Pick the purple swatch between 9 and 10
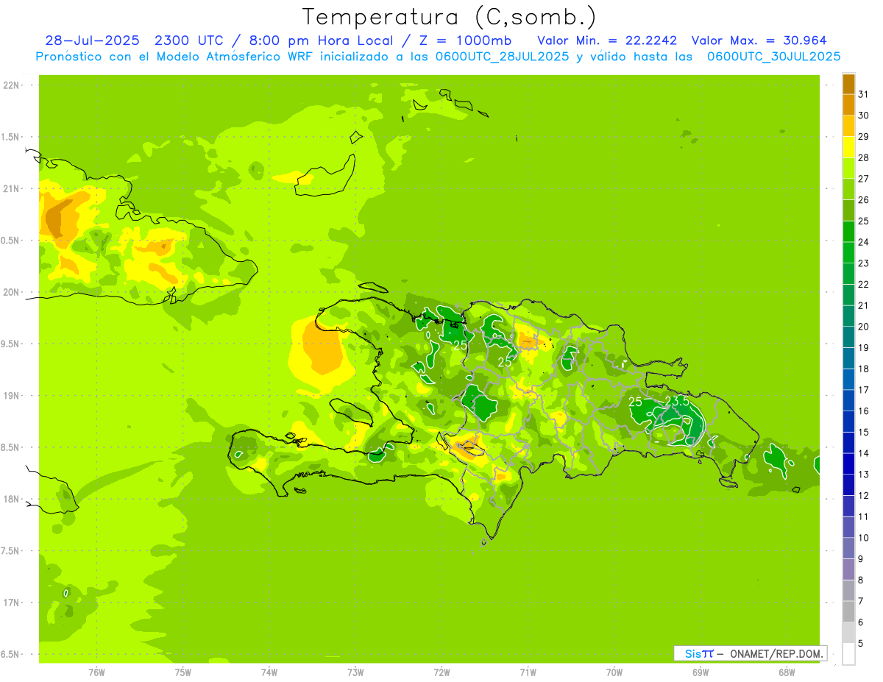 point(848,548)
